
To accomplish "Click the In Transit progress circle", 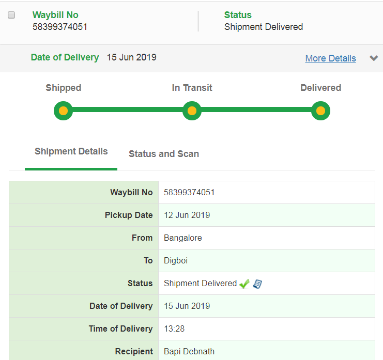I will tap(192, 111).
